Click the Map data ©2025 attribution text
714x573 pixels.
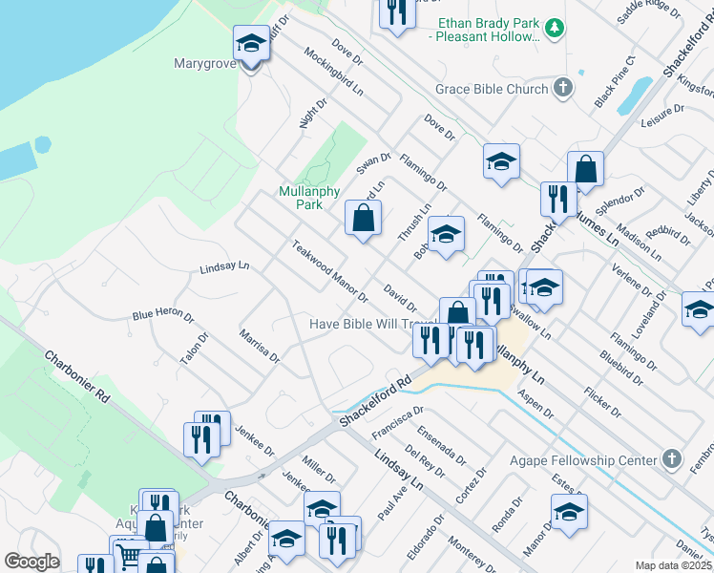[x=674, y=565]
